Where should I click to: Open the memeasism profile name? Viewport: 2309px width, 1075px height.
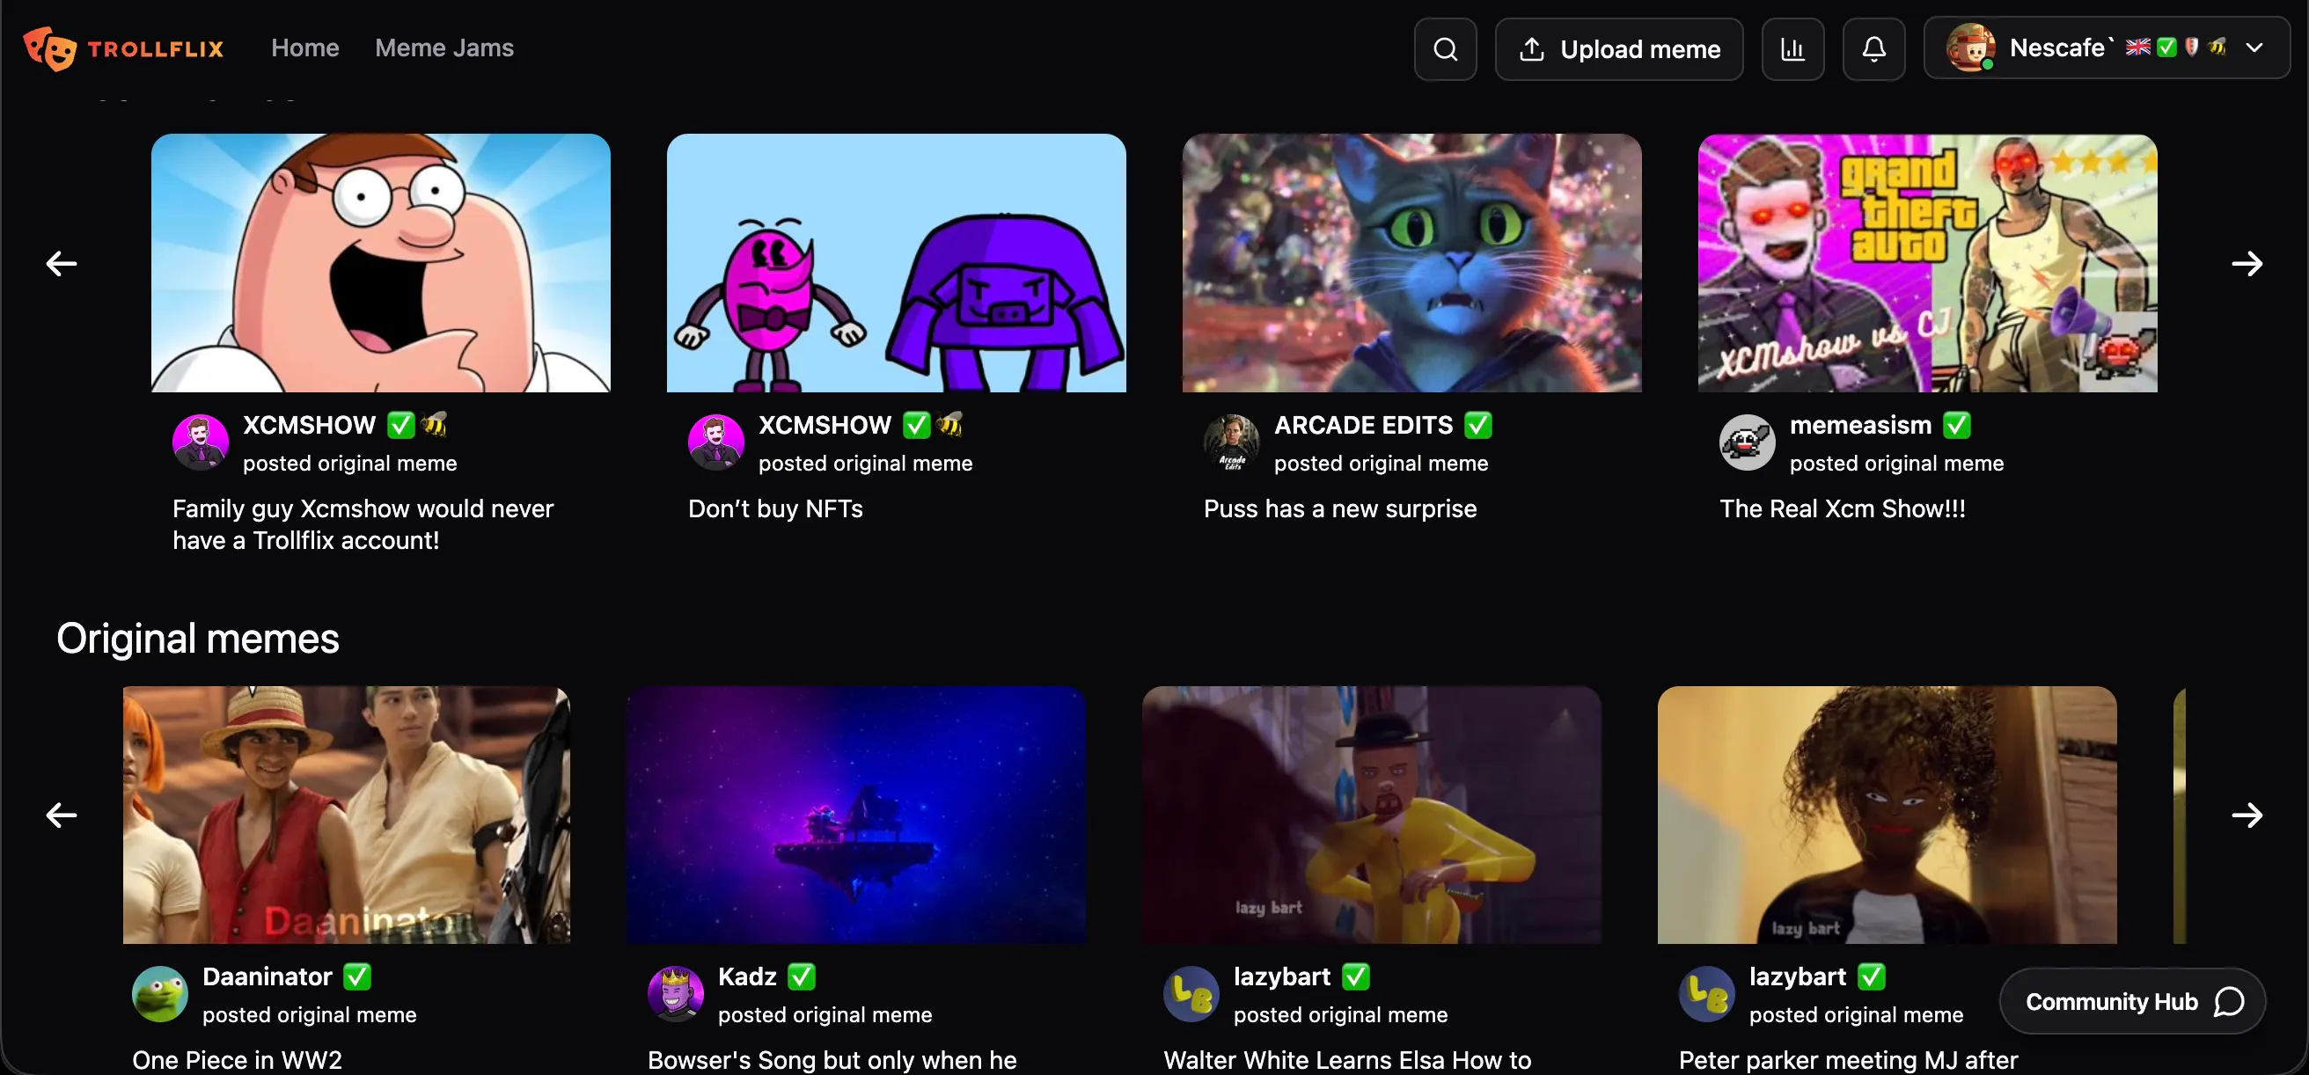click(1860, 425)
